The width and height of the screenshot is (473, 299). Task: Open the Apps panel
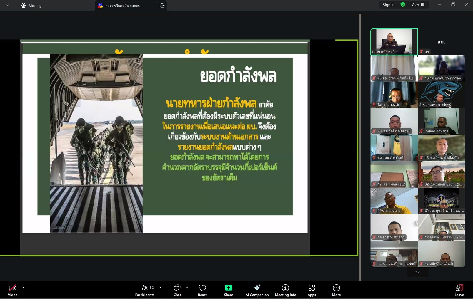click(x=312, y=290)
